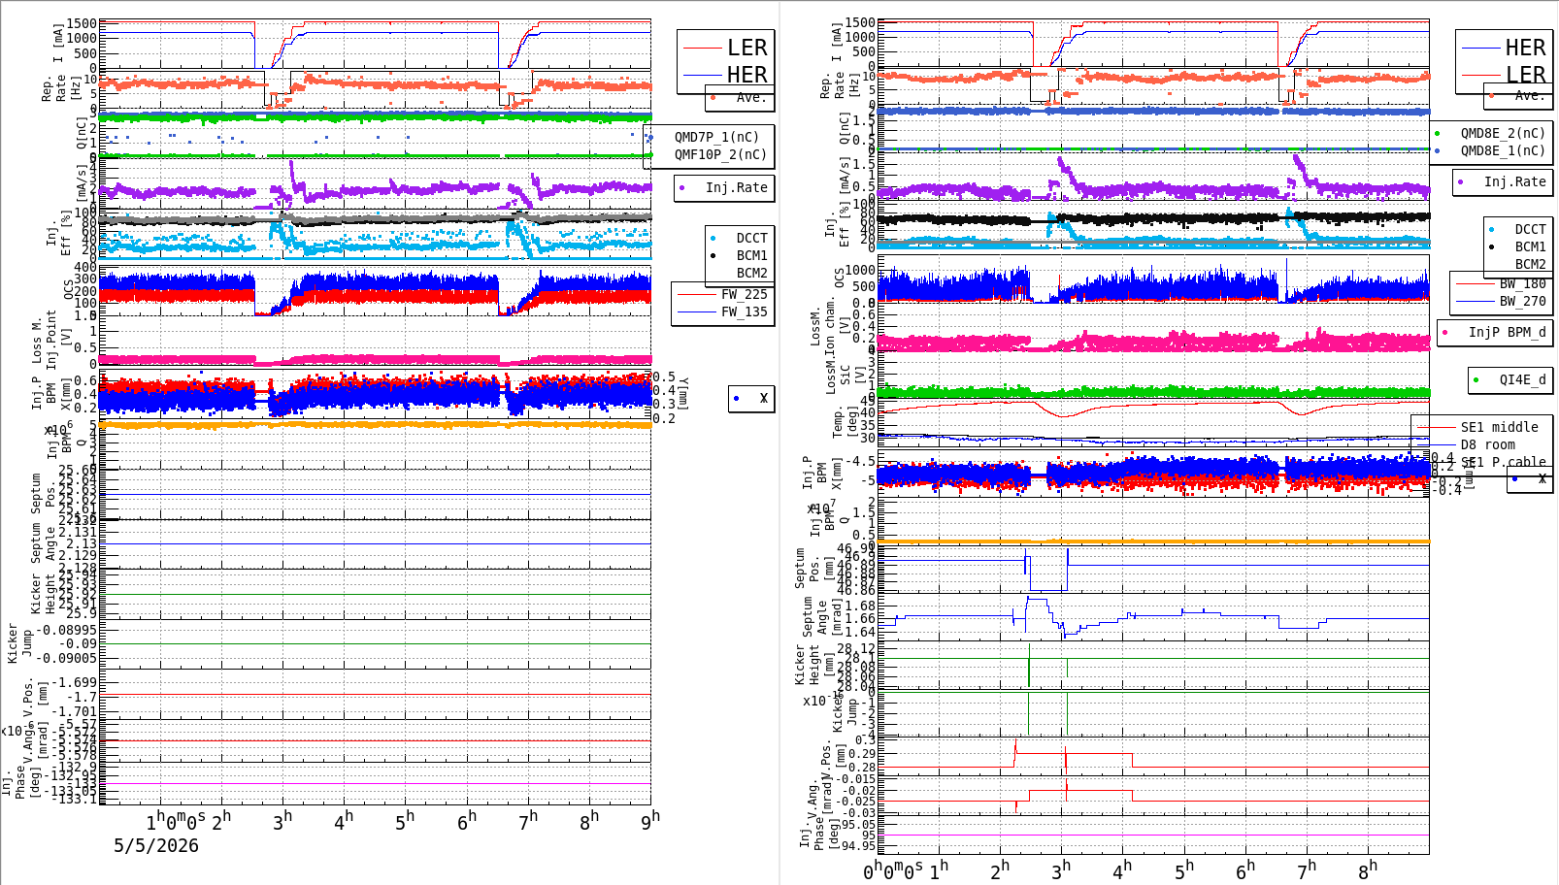Select the BW_270 legend entry
1559x885 pixels.
(1522, 301)
